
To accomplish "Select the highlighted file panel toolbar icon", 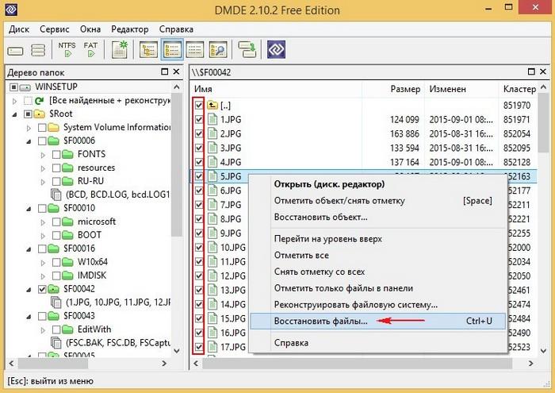I will [x=172, y=49].
